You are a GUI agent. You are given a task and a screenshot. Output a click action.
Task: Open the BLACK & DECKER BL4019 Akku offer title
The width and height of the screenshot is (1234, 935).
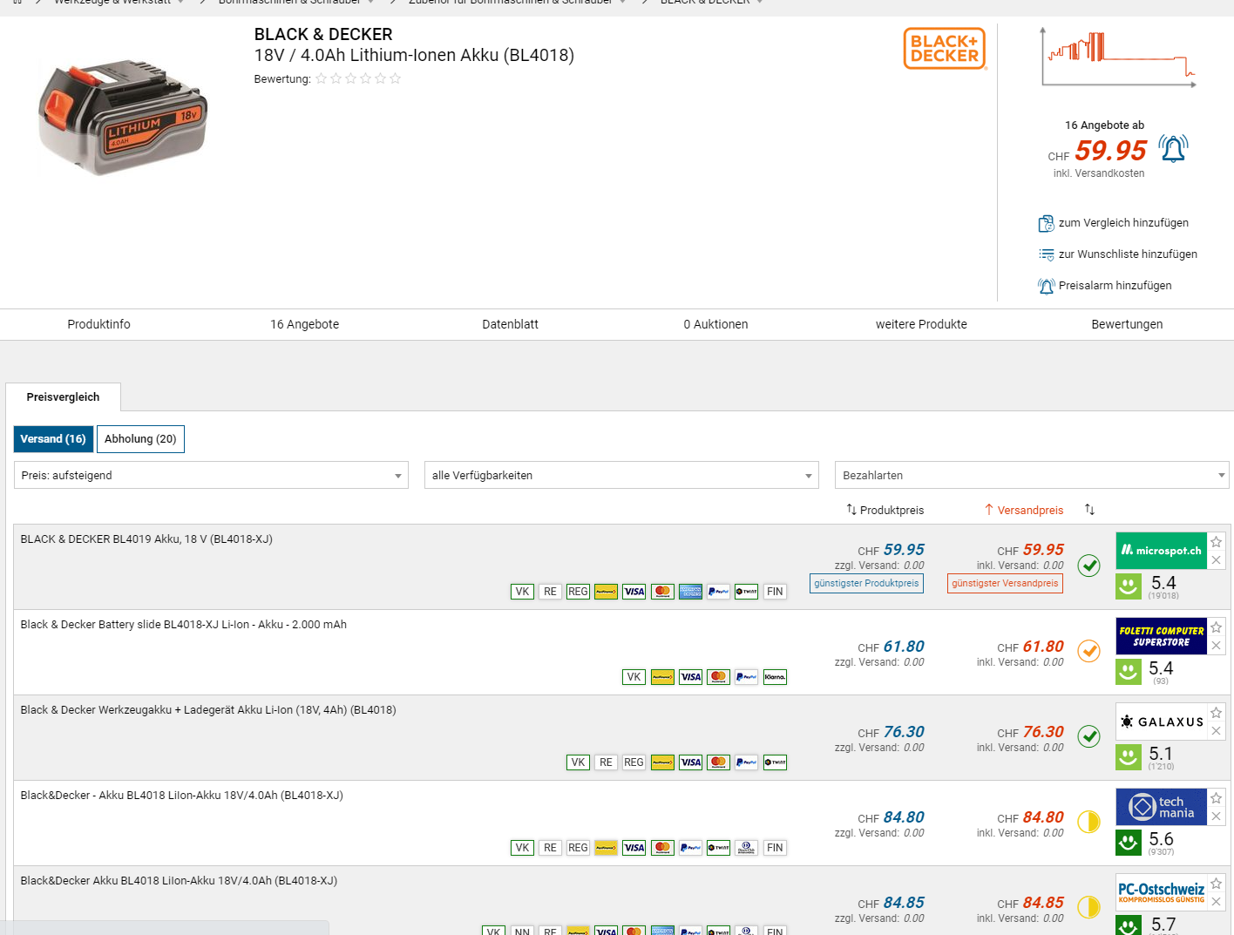(146, 539)
